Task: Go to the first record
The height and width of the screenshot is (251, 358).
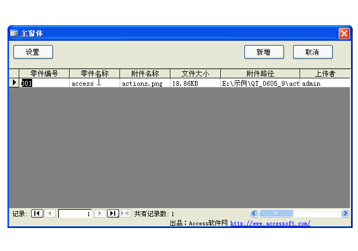Action: 37,213
